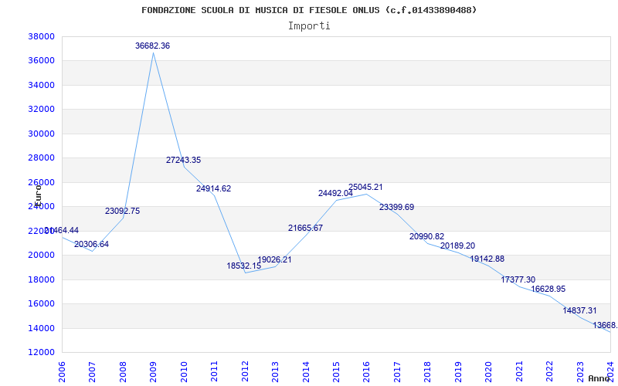The image size is (618, 386).
Task: Click x-axis year 2006
Action: [x=62, y=371]
